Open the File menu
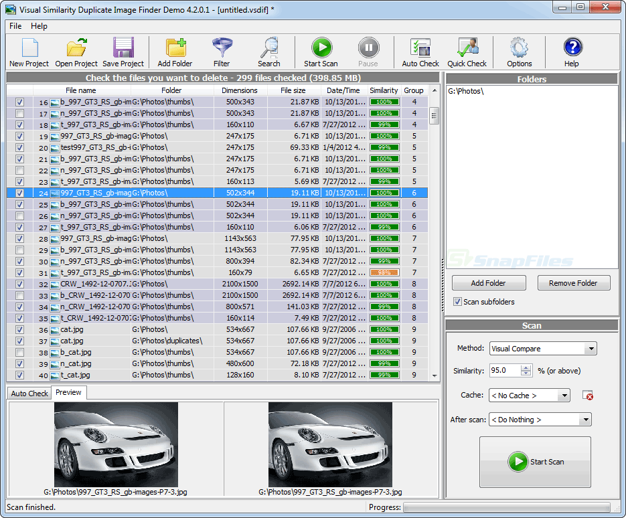 coord(15,26)
